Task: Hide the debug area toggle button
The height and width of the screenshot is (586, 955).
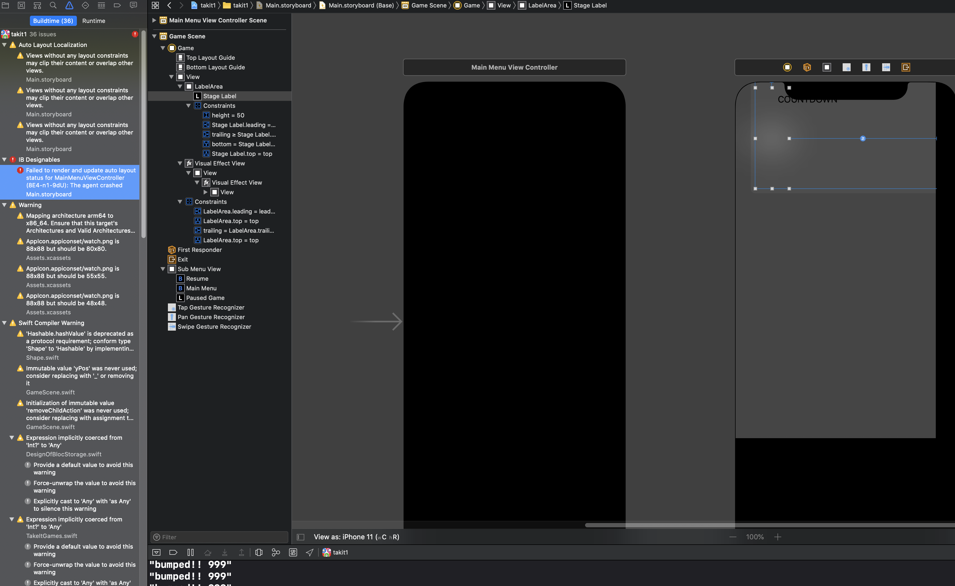Action: (x=157, y=552)
